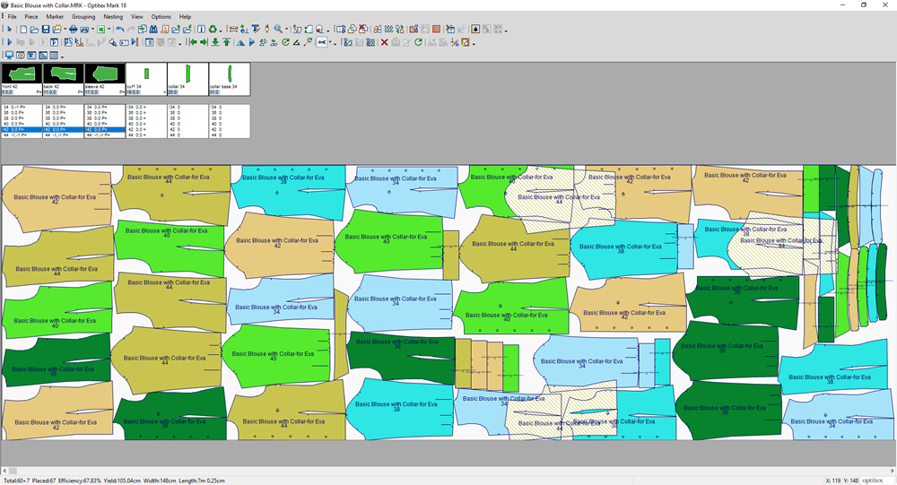Select the front 42 piece thumbnail

pyautogui.click(x=22, y=74)
